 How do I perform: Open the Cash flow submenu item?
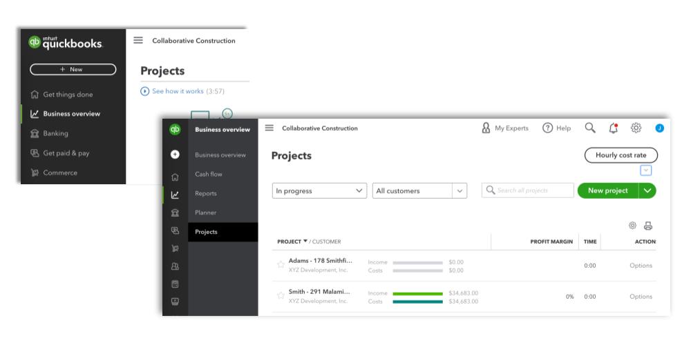(209, 175)
